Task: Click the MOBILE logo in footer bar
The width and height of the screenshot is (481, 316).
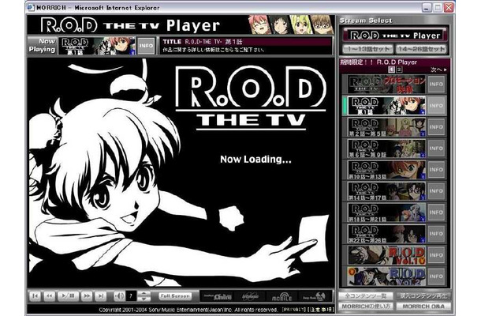Action: pyautogui.click(x=282, y=296)
